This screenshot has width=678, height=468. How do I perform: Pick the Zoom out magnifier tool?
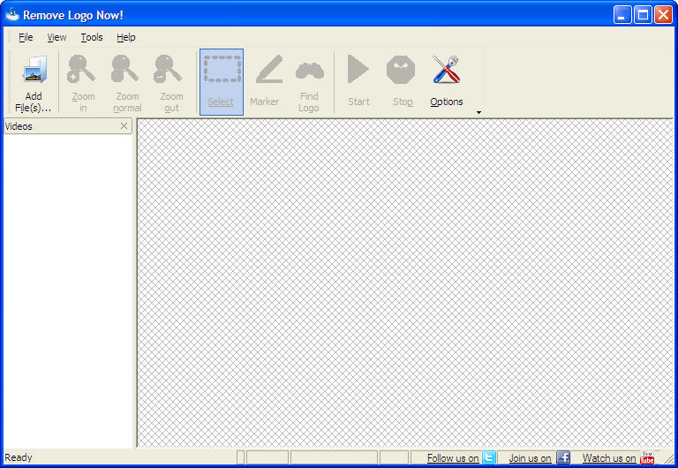[171, 82]
